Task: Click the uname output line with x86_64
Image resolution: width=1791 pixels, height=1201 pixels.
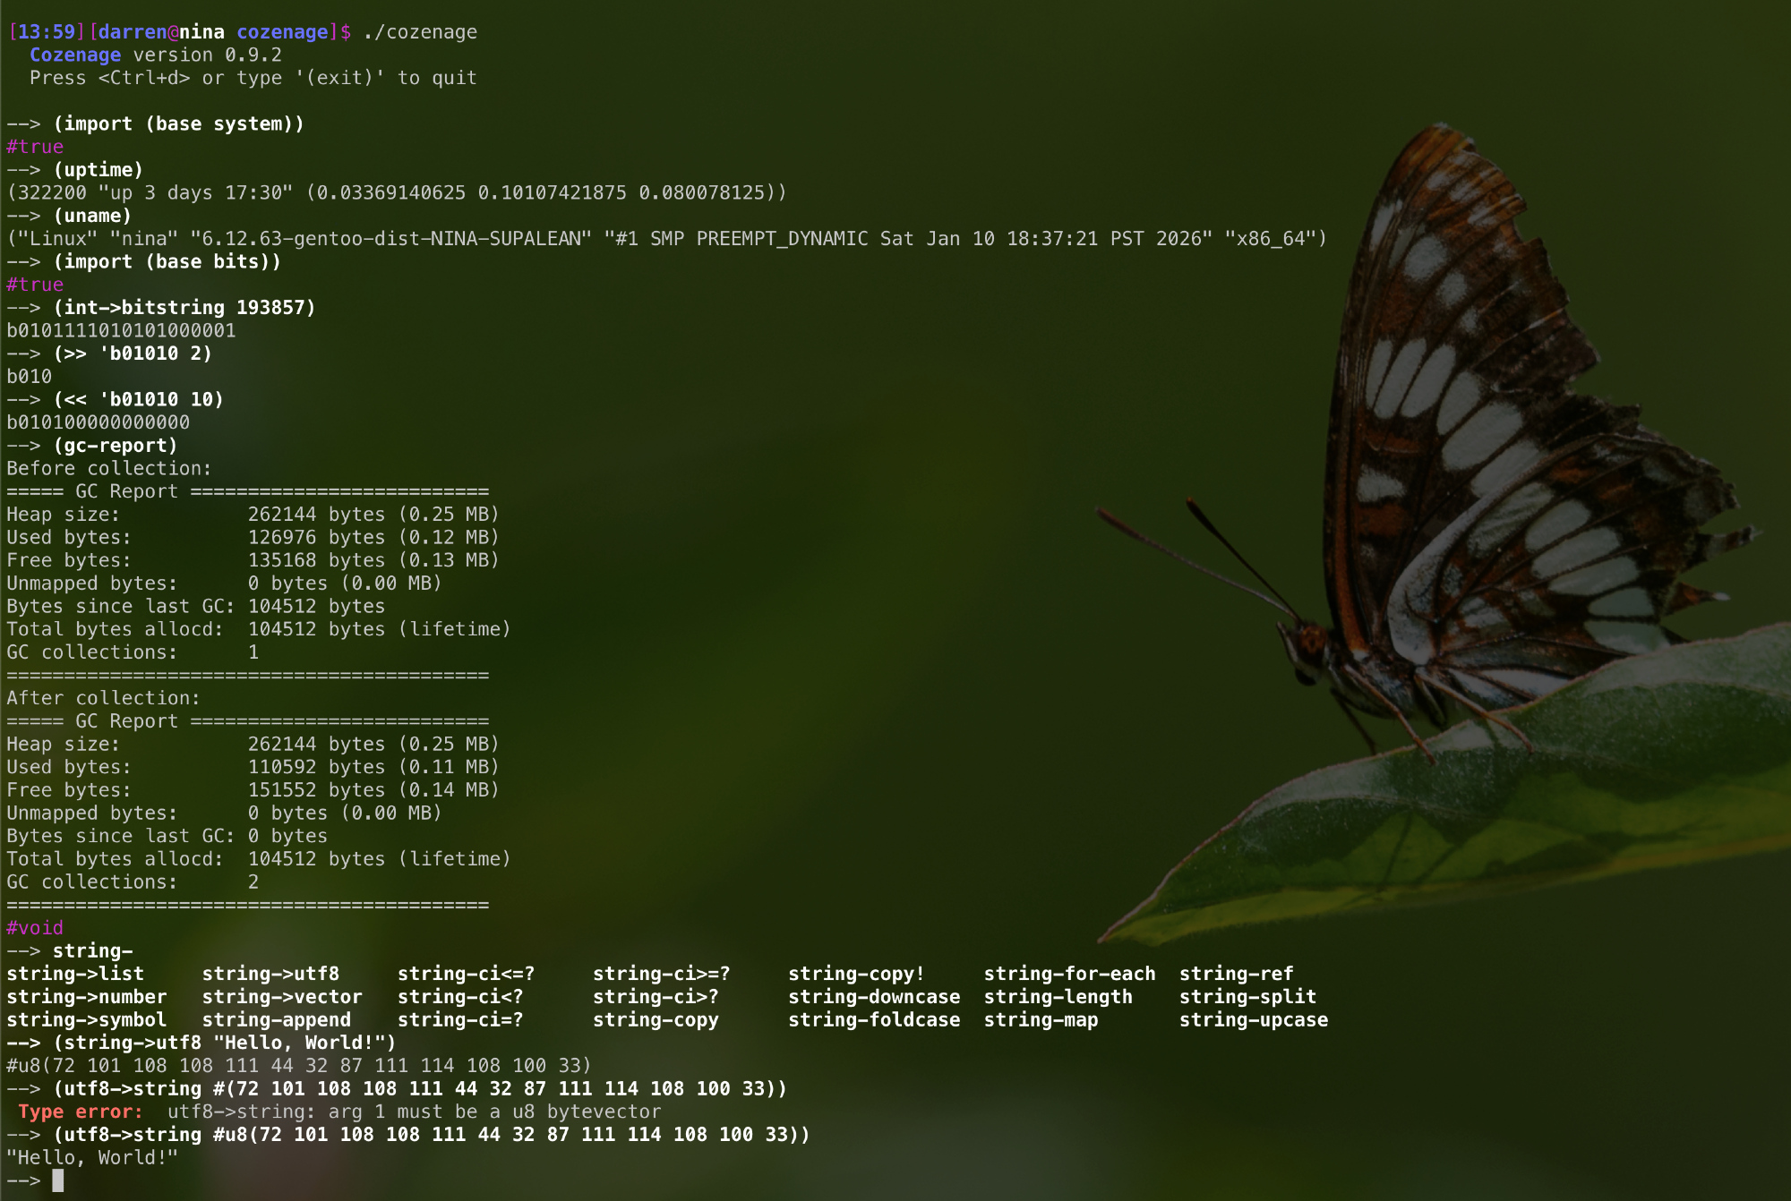Action: coord(666,239)
